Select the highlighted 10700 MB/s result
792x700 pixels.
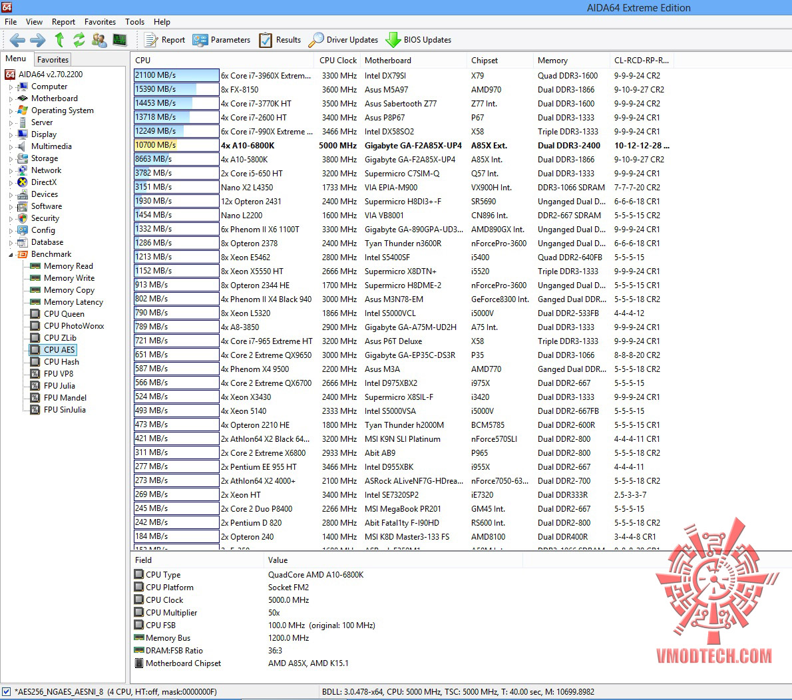pyautogui.click(x=176, y=145)
